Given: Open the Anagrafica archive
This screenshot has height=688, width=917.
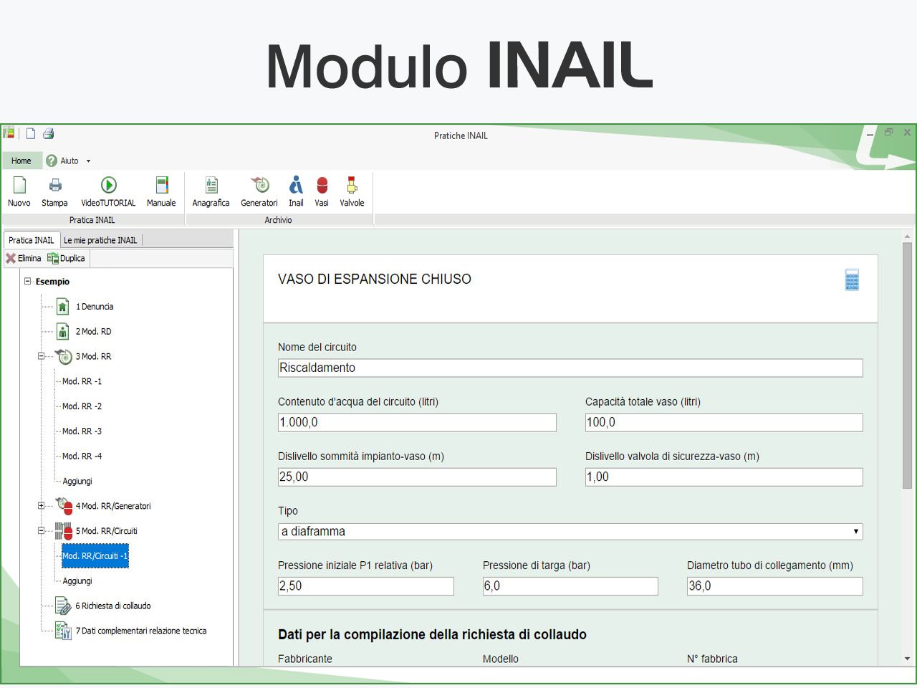Looking at the screenshot, I should 211,191.
